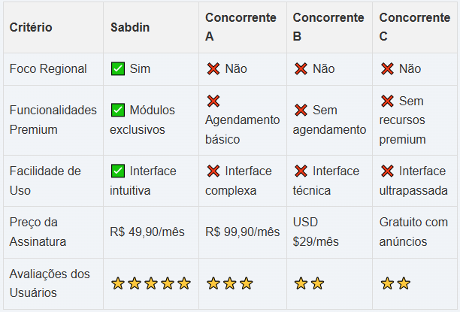Click the red X beside Interface ultrapassada
The image size is (460, 312).
pyautogui.click(x=388, y=171)
